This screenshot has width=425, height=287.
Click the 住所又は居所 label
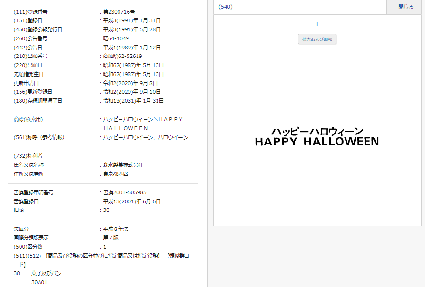pyautogui.click(x=29, y=174)
